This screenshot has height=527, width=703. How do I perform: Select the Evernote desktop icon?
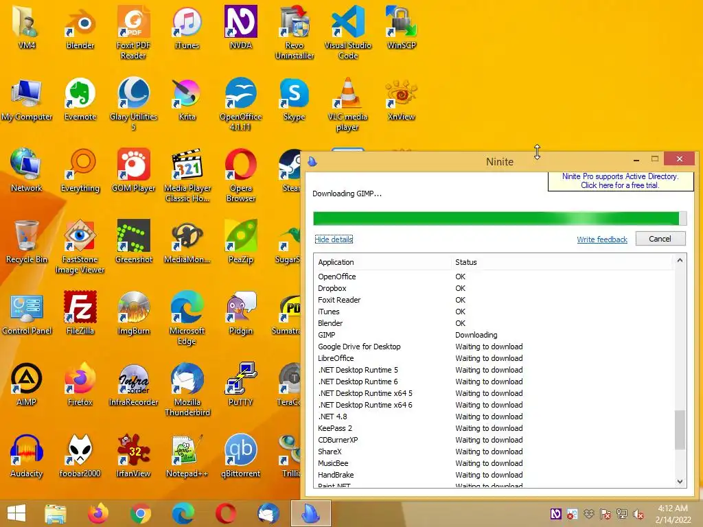coord(80,99)
